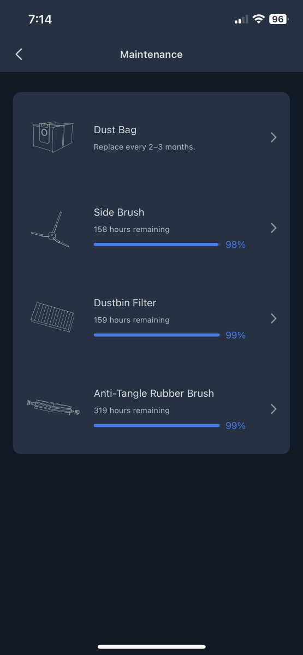Image resolution: width=303 pixels, height=655 pixels.
Task: Select the Dust Bag title text
Action: coord(115,130)
